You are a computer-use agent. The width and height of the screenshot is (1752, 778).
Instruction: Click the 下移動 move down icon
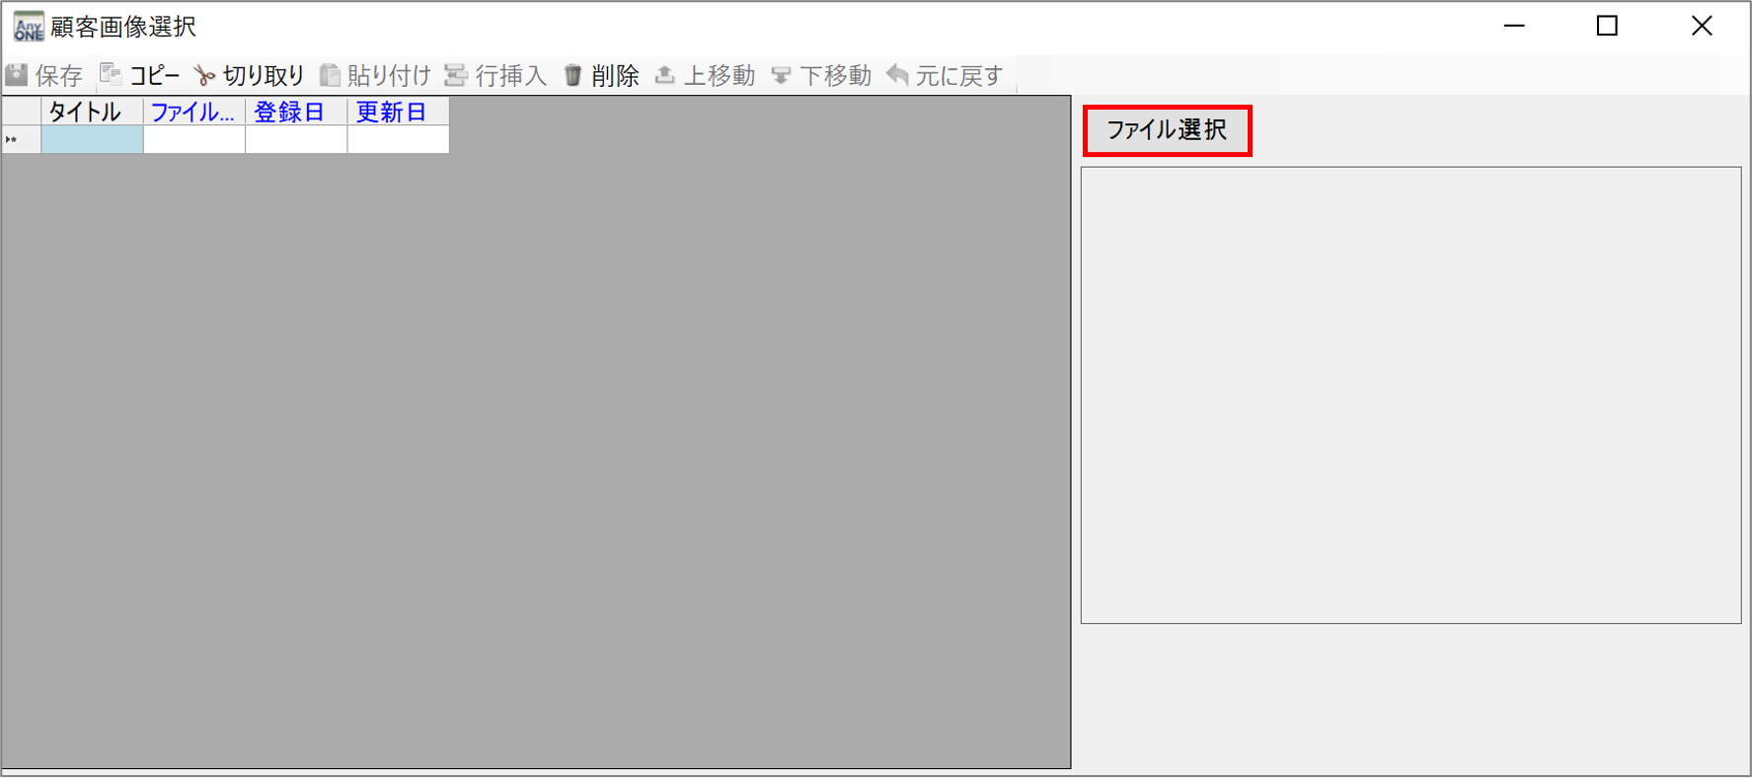tap(781, 75)
